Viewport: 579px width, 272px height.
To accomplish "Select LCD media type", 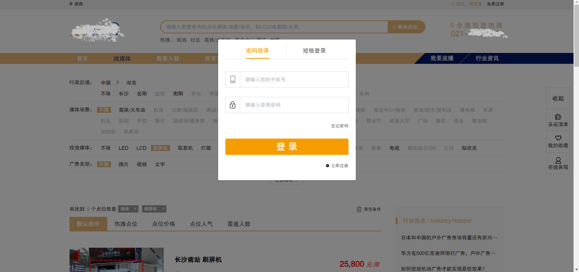I will [x=141, y=148].
